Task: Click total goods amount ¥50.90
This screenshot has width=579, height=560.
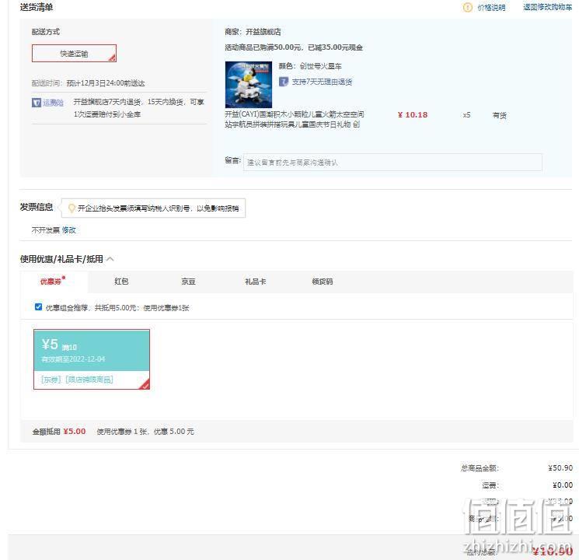Action: point(560,467)
